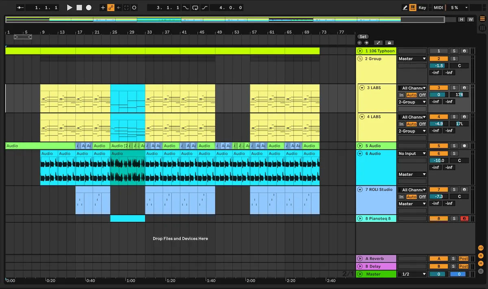Start playback with the Play button
The image size is (488, 289).
[x=70, y=7]
